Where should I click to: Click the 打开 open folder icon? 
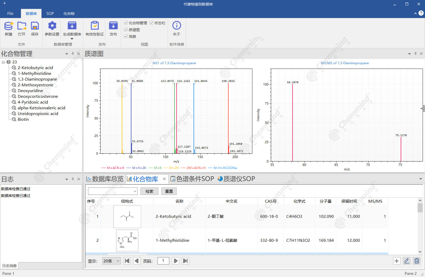pos(22,26)
